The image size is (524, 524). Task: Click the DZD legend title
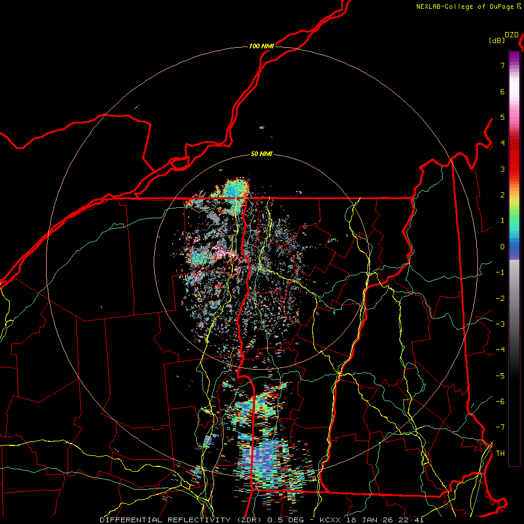coord(512,35)
